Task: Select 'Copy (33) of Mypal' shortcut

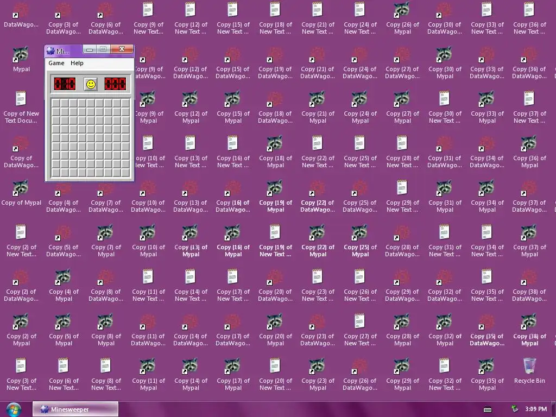Action: (487, 108)
